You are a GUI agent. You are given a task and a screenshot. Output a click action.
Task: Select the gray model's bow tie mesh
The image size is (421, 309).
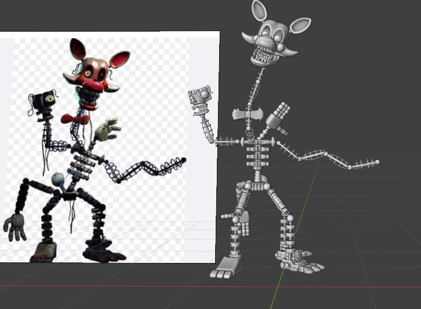tap(247, 115)
